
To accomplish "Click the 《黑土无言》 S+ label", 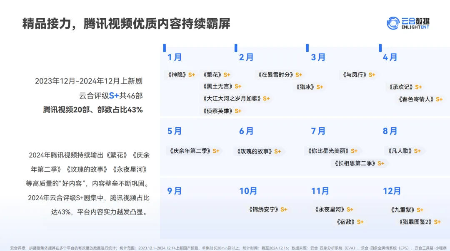I will point(222,86).
